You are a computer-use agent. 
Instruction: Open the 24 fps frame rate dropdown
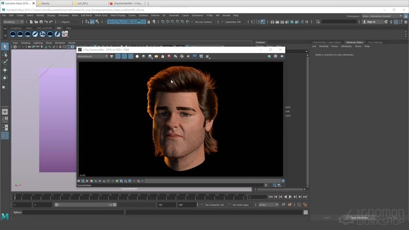point(268,205)
